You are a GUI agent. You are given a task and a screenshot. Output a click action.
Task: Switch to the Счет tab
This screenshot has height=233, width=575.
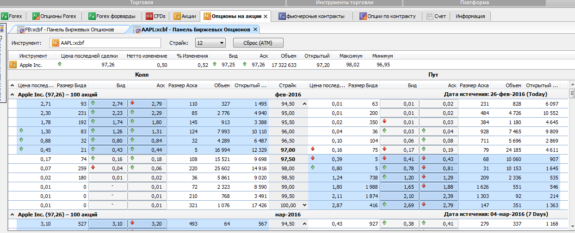437,16
